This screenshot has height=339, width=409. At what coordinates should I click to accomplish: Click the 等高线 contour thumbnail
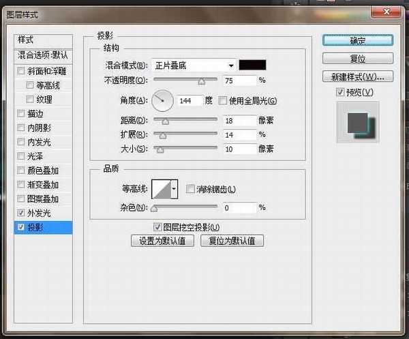(162, 189)
